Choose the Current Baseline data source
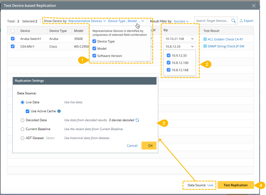 23,129
